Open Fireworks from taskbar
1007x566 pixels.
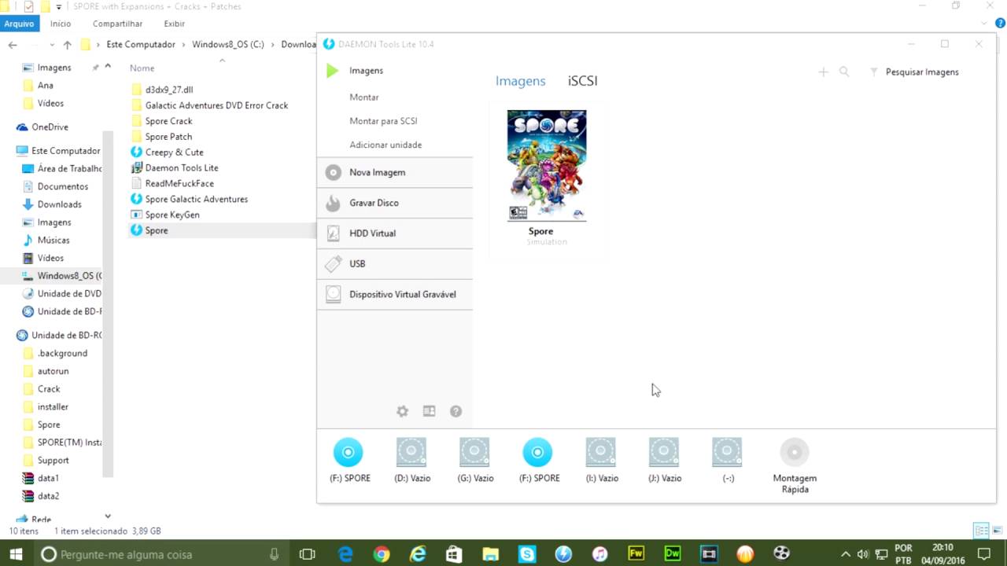(x=636, y=554)
